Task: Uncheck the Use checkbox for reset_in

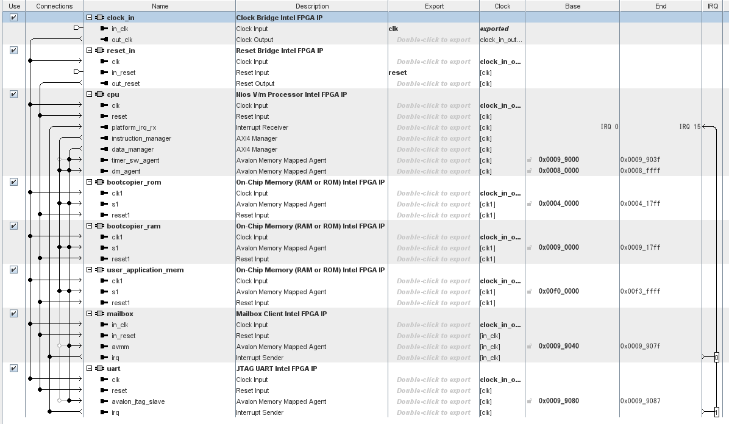Action: [13, 50]
